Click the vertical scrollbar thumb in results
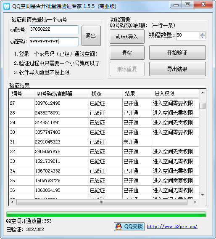Screen dimensions: 216x239 pyautogui.click(x=203, y=106)
